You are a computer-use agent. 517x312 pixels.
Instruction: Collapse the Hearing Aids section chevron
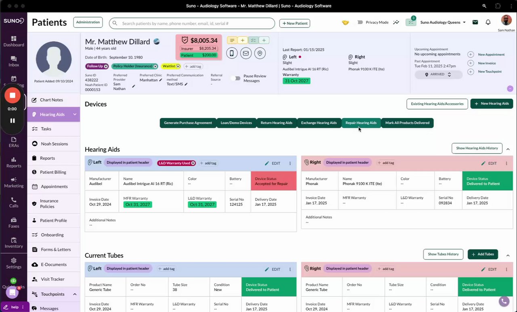coord(508,149)
